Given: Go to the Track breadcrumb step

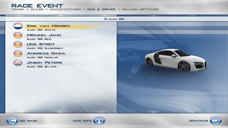Looking at the screenshot, I should pos(18,9).
